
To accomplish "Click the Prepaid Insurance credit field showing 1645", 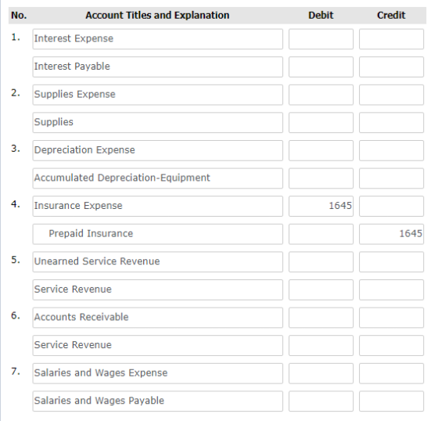I will point(391,234).
